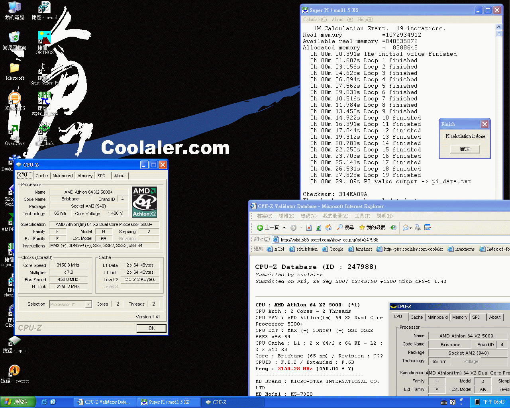Click the taskbar clock showing 06:43
Viewport: 510px width, 408px height.
[x=494, y=402]
